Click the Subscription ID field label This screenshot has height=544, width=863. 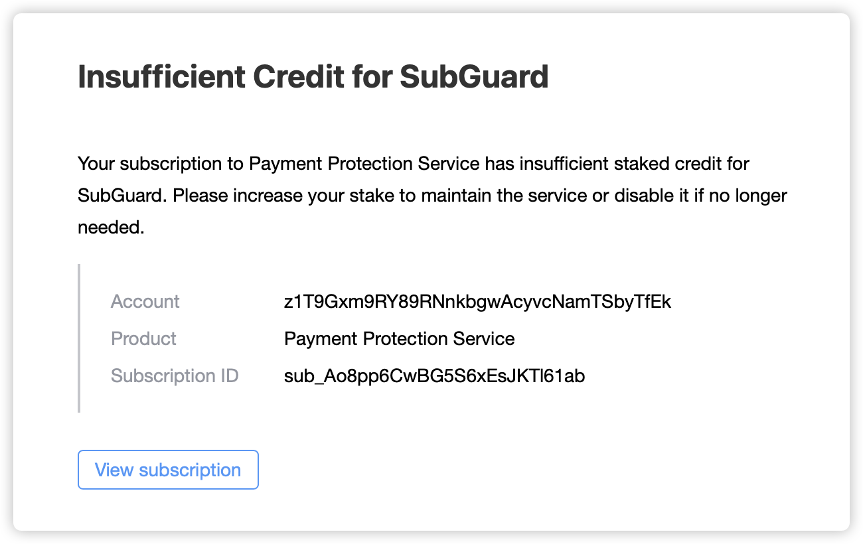175,376
